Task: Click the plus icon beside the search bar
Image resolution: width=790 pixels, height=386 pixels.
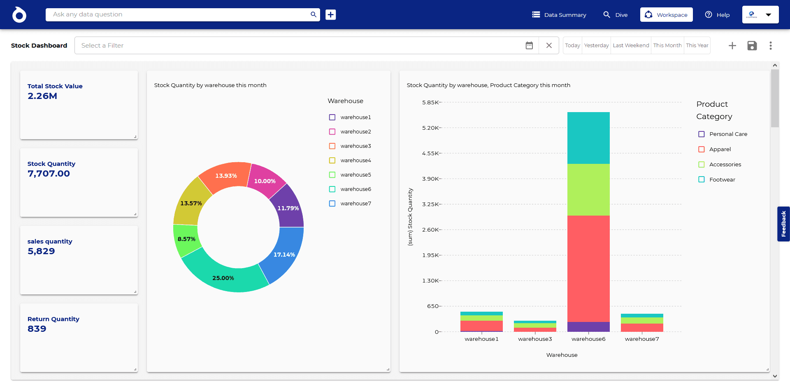Action: [x=331, y=15]
